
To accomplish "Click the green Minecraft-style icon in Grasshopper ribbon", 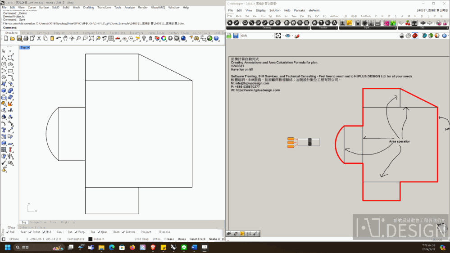I will [x=393, y=23].
